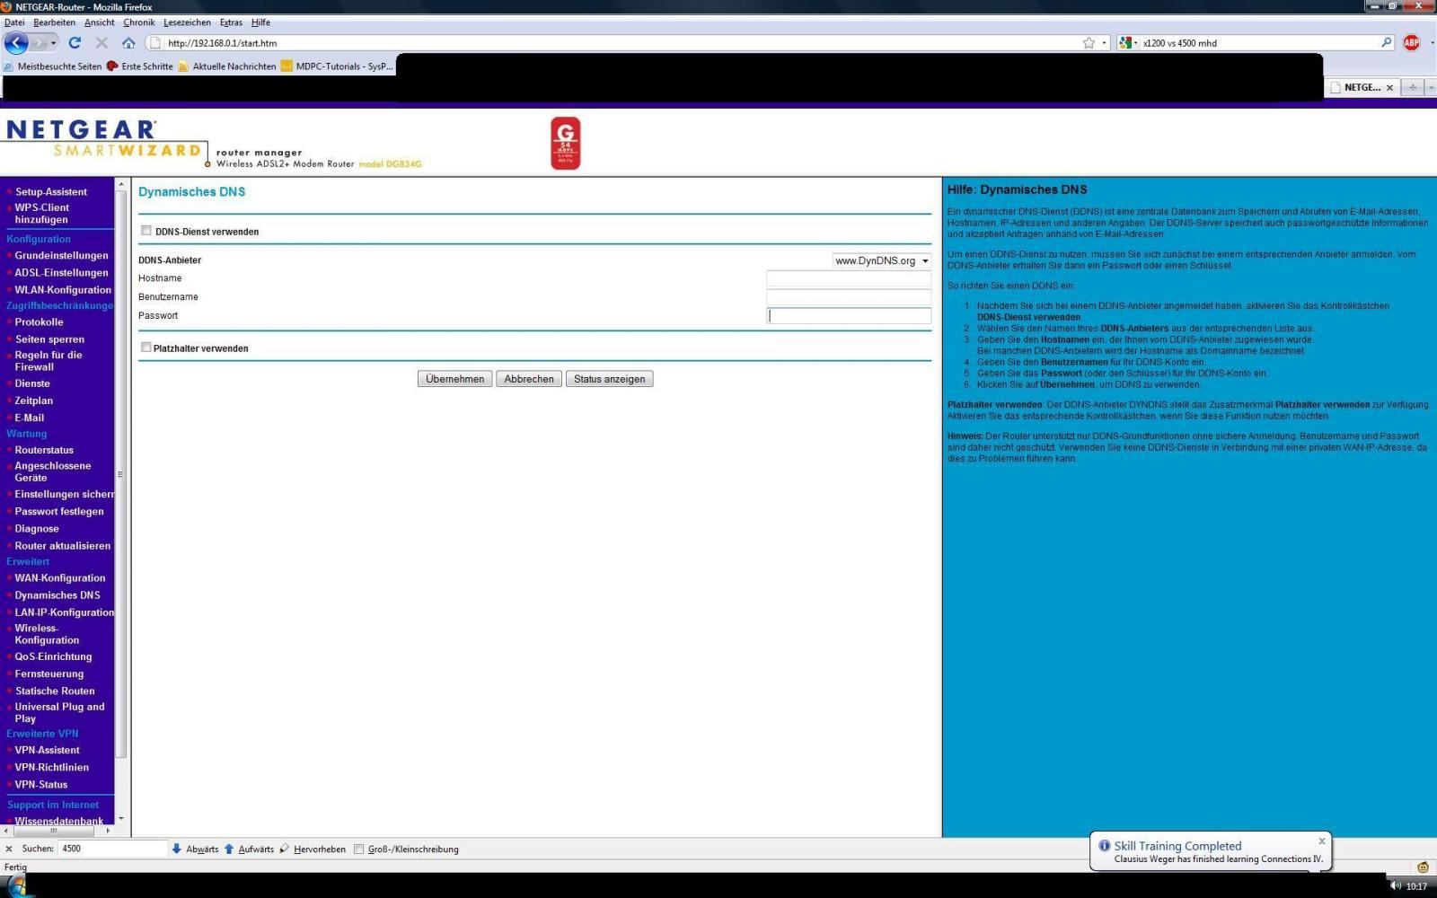Close the NETGE... tab
Screen dimensions: 1437x898
click(x=1389, y=87)
